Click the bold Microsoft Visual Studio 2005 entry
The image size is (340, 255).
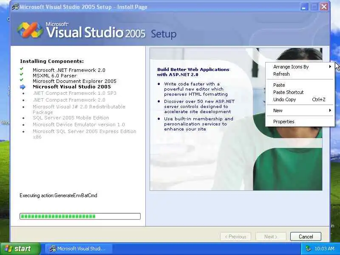72,87
